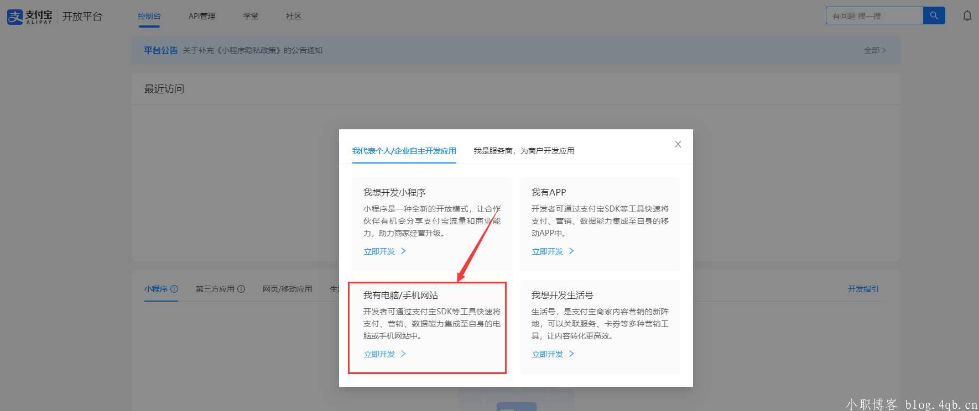Click arrow beside 立即开发 under 我有APP
This screenshot has height=411, width=979.
pos(571,251)
